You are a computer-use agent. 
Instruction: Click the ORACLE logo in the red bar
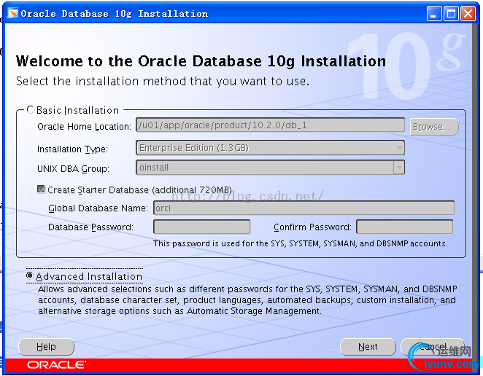pos(56,365)
